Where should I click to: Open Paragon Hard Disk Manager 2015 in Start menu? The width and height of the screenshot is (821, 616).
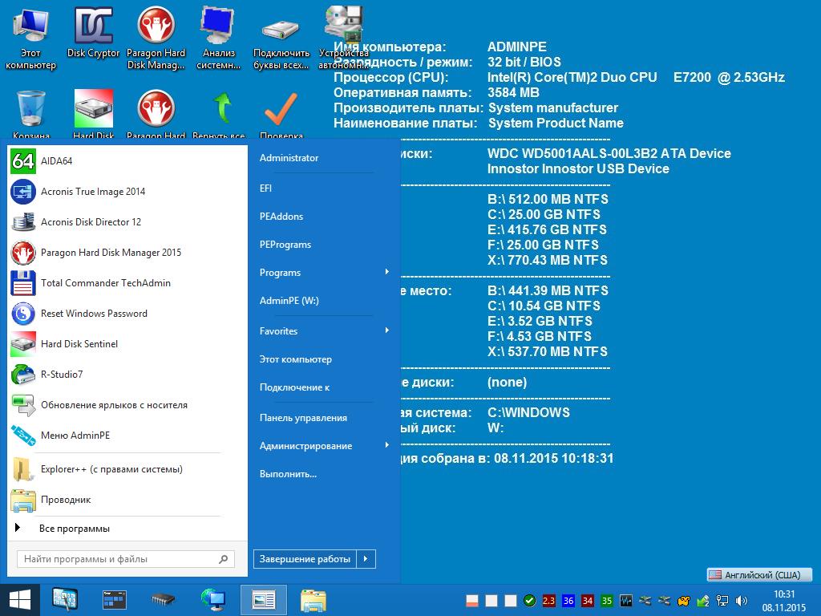(x=127, y=253)
